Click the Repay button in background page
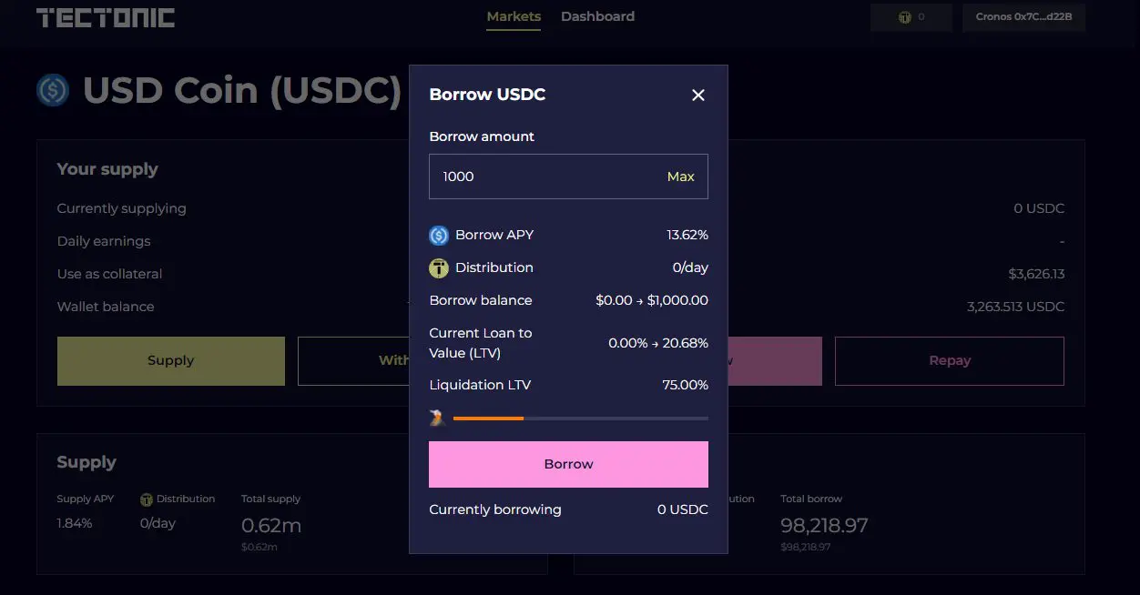 [x=950, y=360]
